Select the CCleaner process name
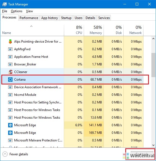Image resolution: width=156 pixels, height=161 pixels. [21, 72]
